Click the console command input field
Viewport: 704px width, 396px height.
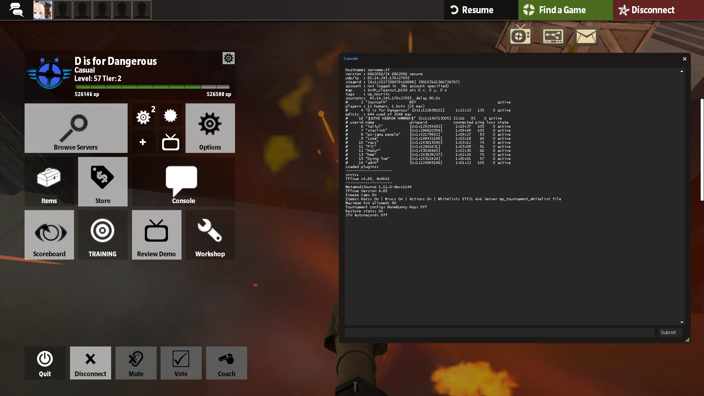pyautogui.click(x=499, y=333)
